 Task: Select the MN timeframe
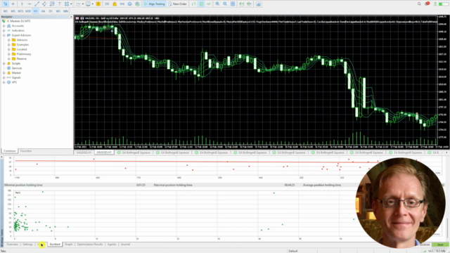click(65, 11)
